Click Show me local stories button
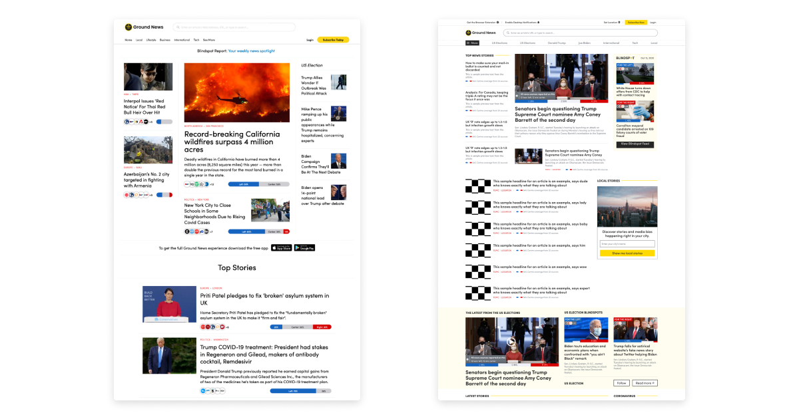This screenshot has height=419, width=799. 627,253
